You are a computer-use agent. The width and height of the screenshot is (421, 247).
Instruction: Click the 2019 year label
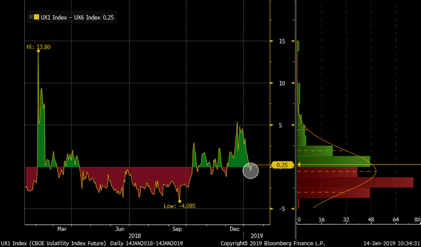pos(257,236)
